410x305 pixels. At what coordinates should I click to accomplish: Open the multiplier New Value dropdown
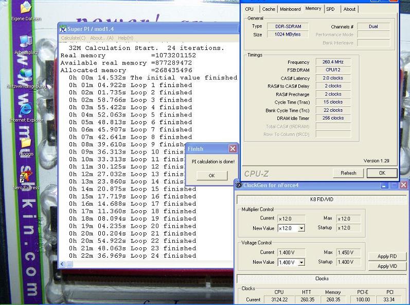301,228
